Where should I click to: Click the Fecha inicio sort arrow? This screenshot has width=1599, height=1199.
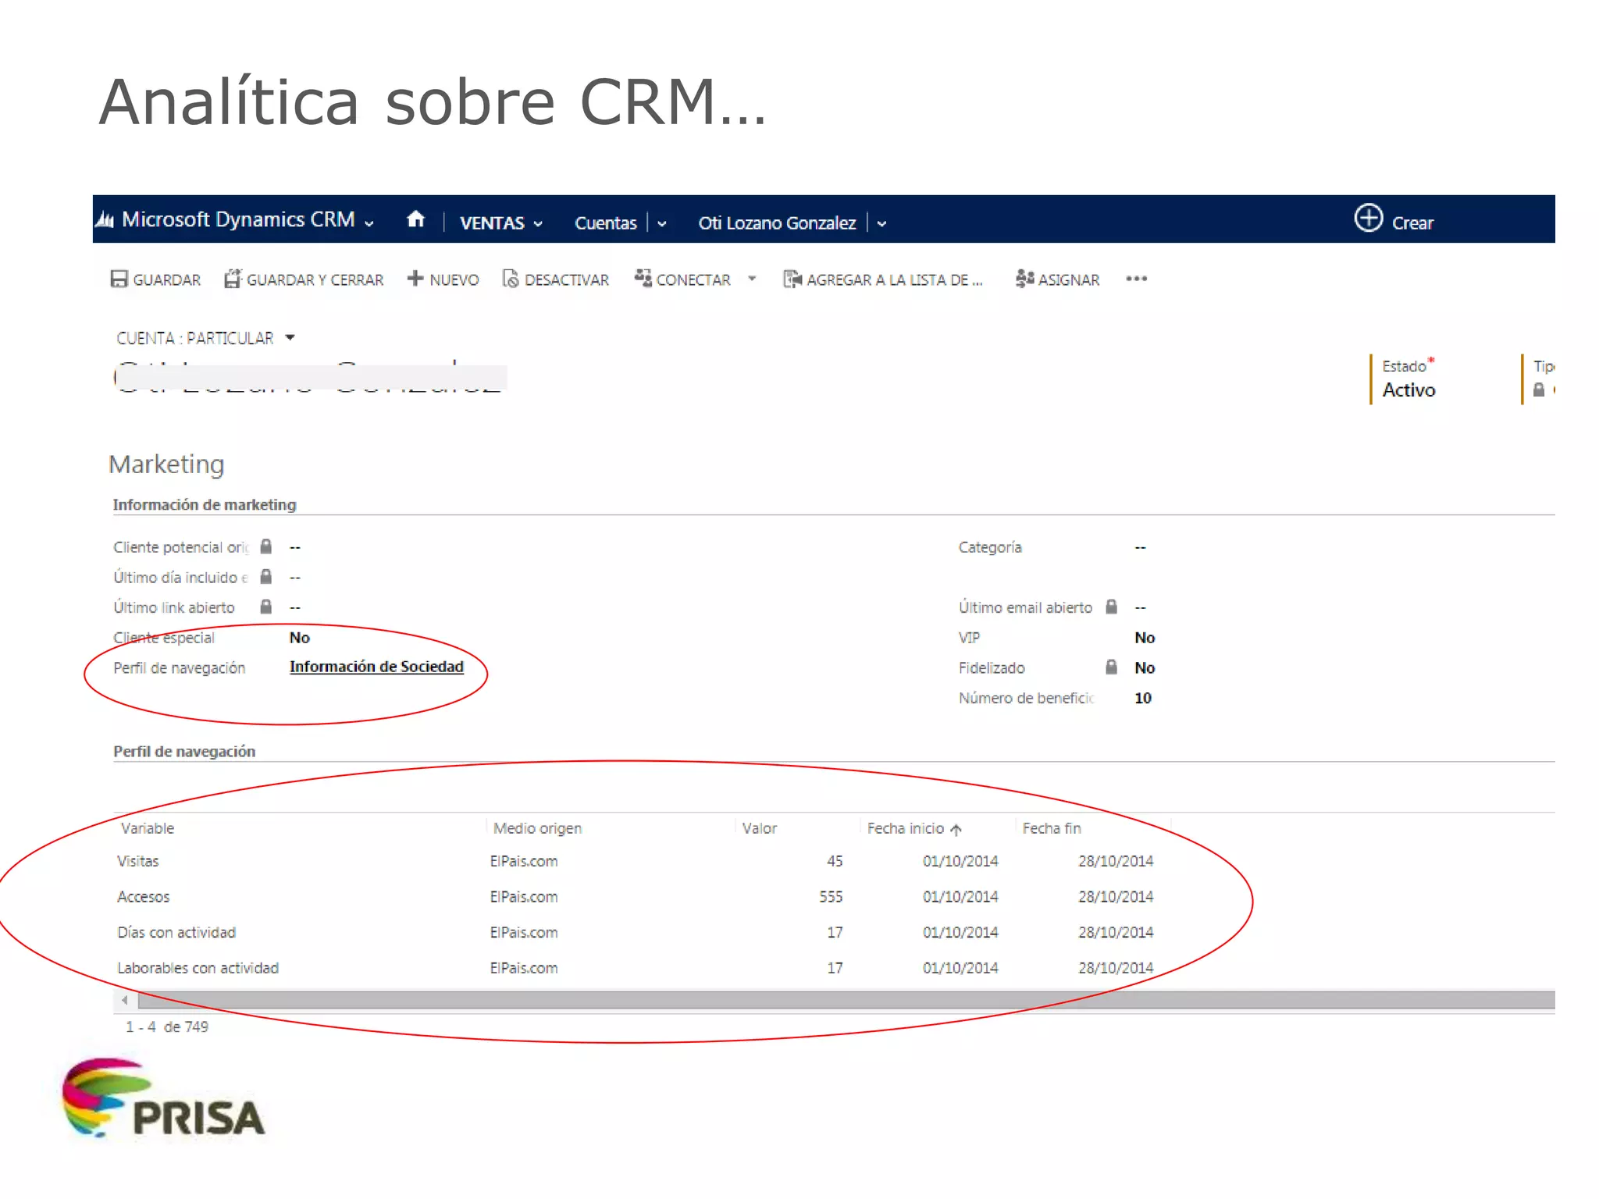tap(956, 829)
